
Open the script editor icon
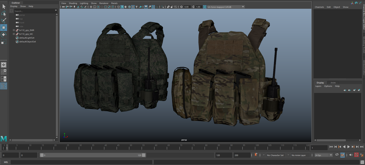(x=362, y=162)
